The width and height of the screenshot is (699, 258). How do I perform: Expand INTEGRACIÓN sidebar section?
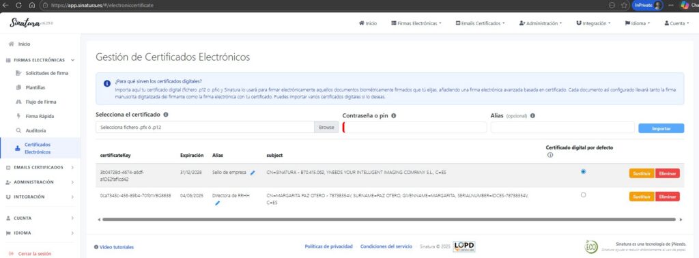40,197
